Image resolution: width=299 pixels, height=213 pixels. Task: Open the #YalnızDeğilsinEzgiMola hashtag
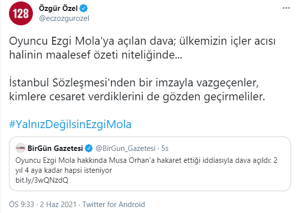click(x=73, y=122)
